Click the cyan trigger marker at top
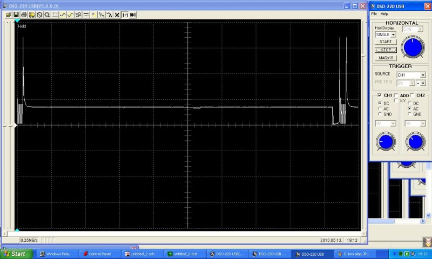The image size is (432, 259). pyautogui.click(x=17, y=21)
